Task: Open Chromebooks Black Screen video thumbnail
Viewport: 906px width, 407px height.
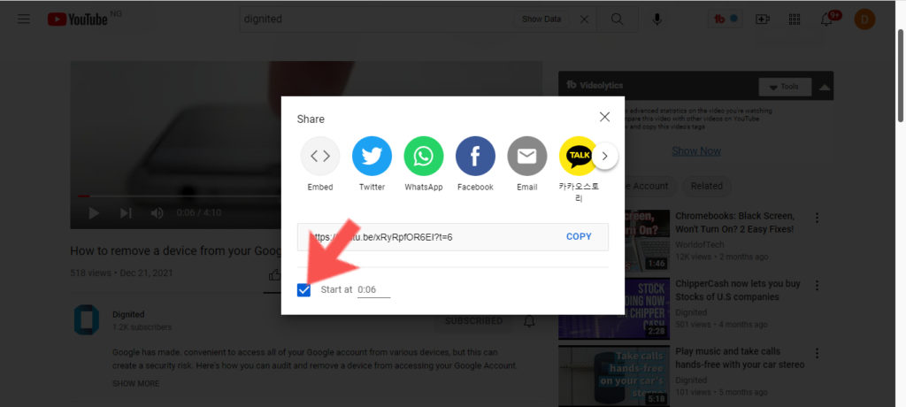Action: click(647, 241)
